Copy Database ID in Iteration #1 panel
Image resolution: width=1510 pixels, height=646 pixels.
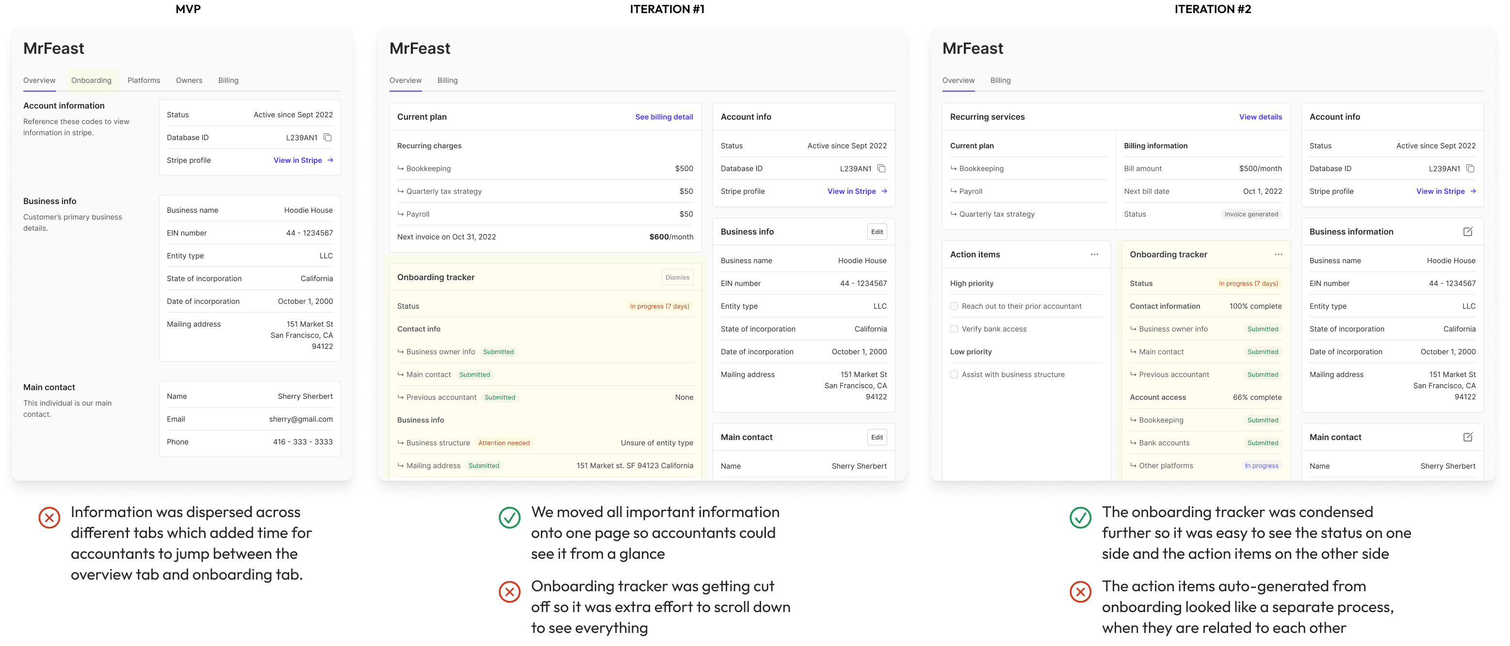[881, 169]
